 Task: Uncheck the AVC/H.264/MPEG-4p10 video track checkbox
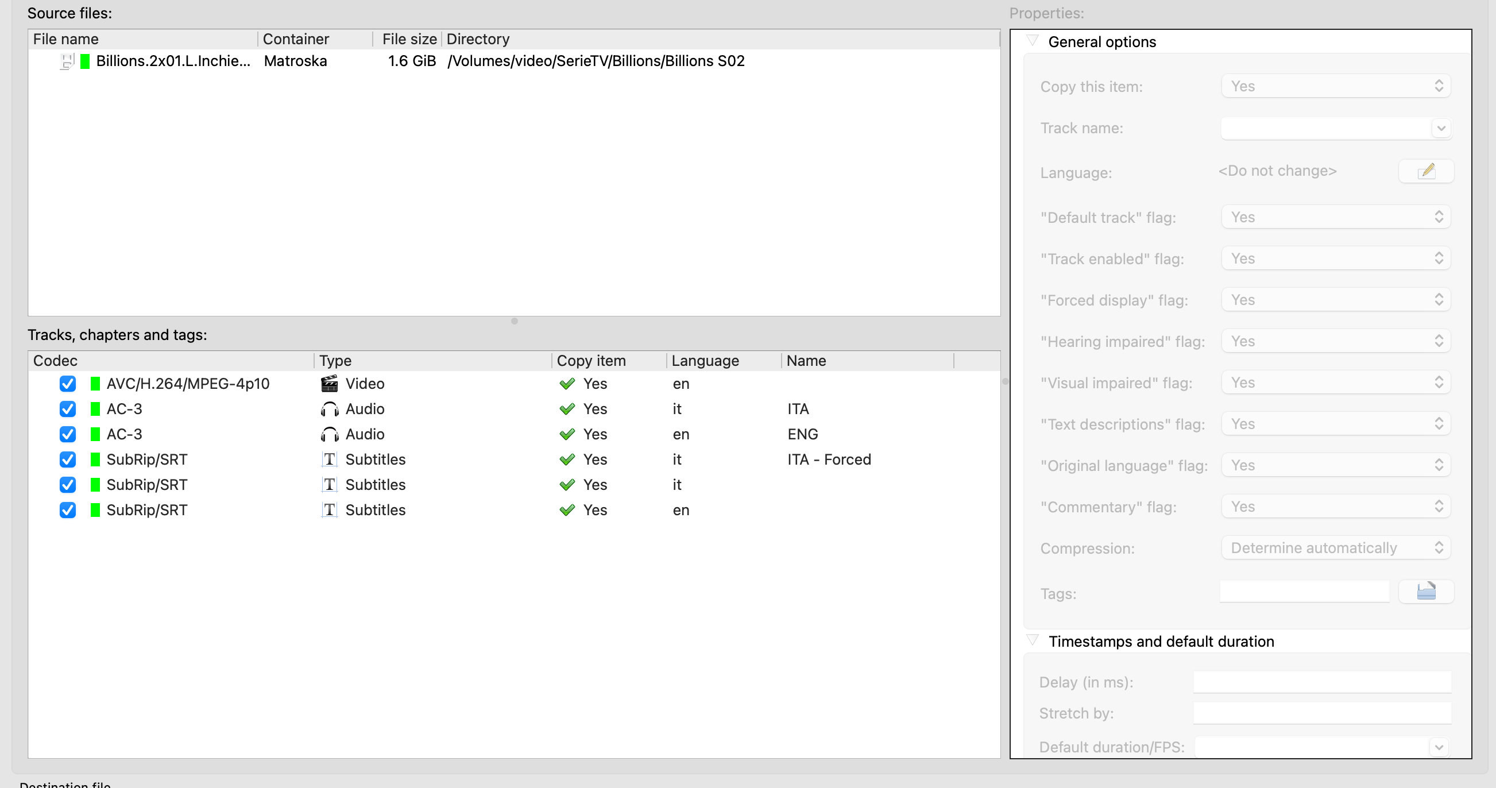[67, 384]
